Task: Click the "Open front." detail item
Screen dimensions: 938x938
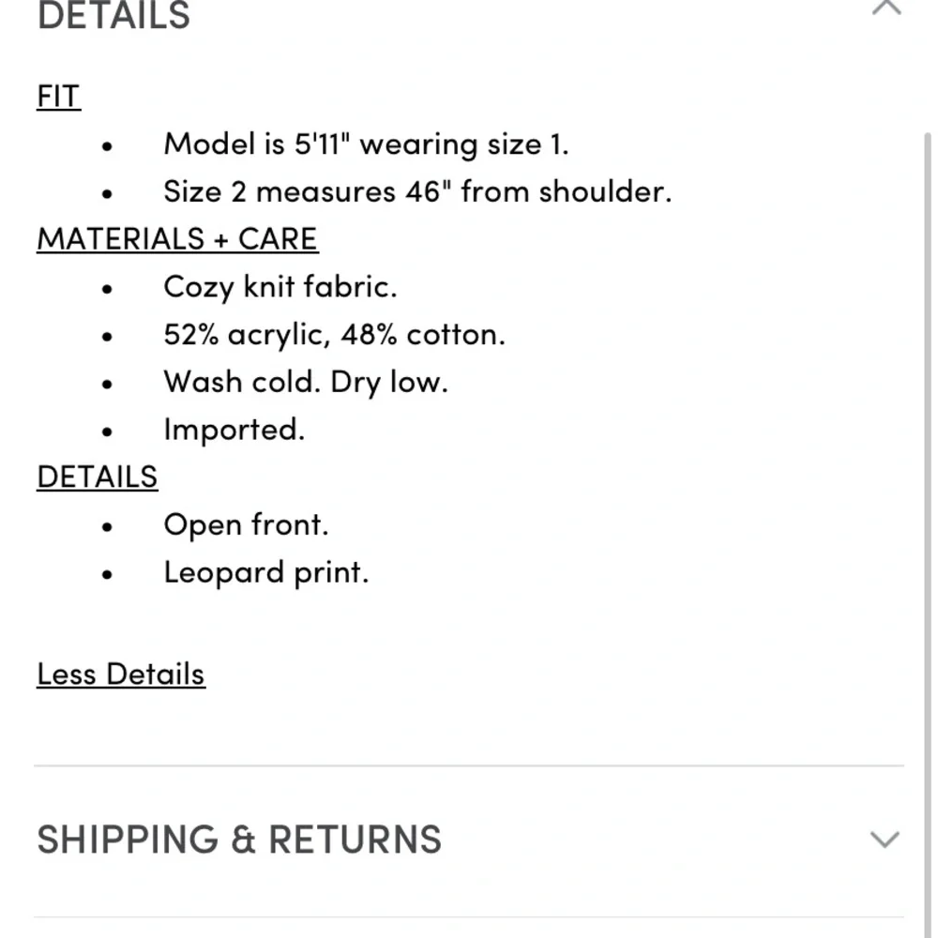Action: [246, 524]
